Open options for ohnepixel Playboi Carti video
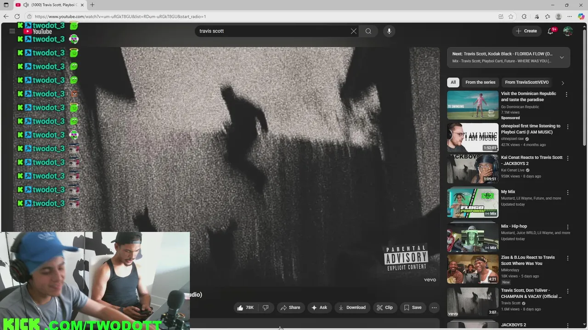 click(567, 126)
